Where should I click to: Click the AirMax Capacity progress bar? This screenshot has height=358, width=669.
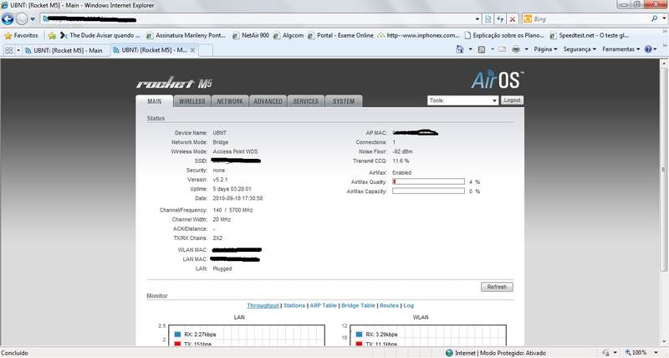point(428,192)
